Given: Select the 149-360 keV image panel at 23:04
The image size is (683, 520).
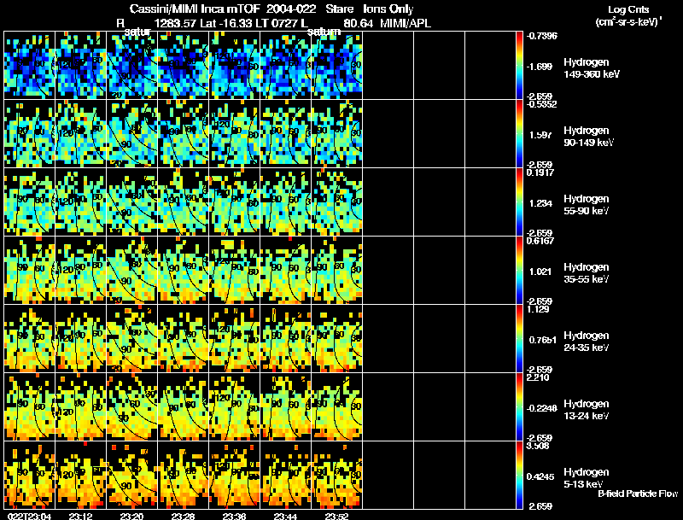Looking at the screenshot, I should point(30,66).
